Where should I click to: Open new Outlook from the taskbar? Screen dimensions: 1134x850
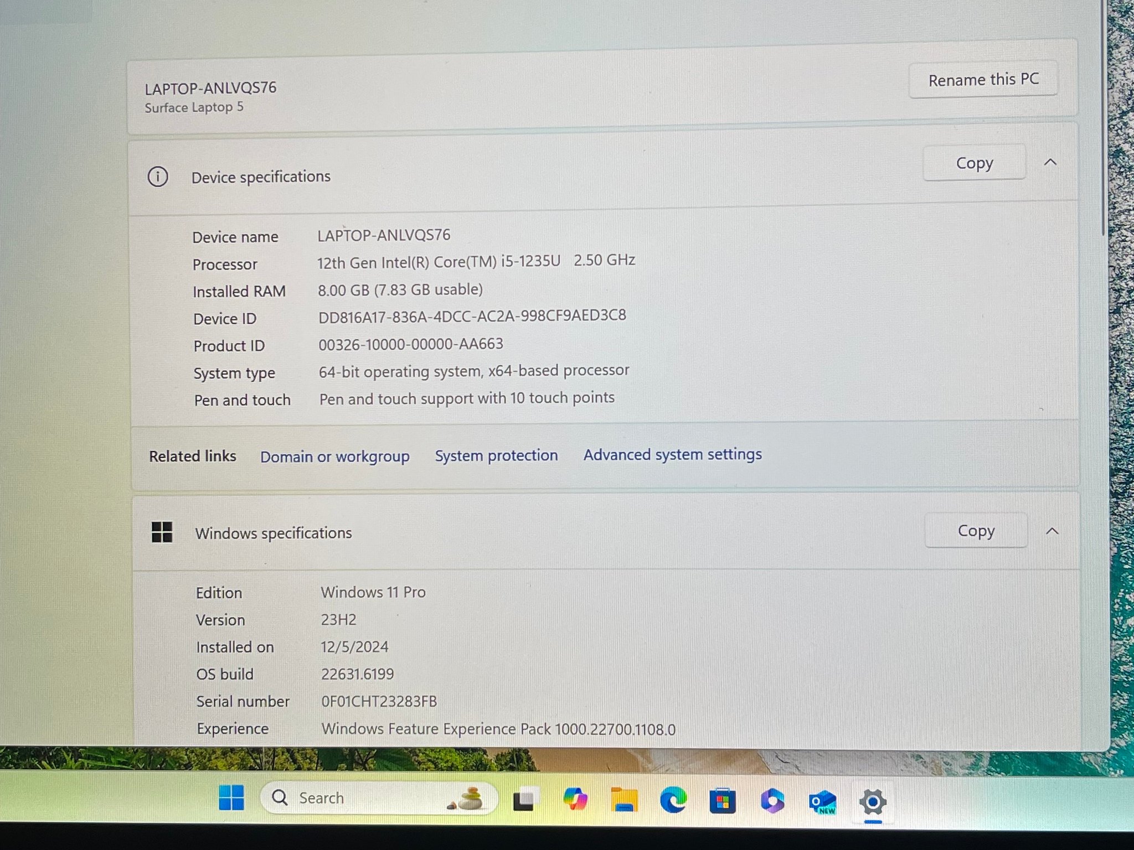[822, 802]
